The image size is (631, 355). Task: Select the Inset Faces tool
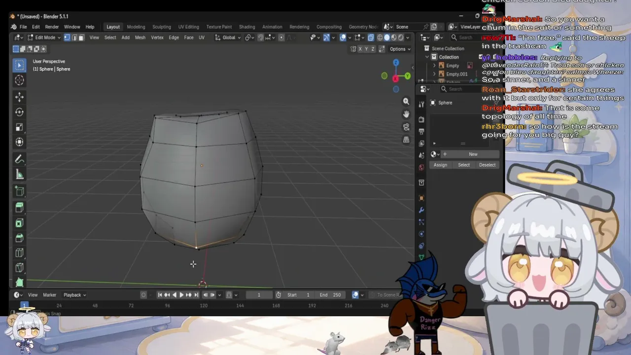point(19,223)
